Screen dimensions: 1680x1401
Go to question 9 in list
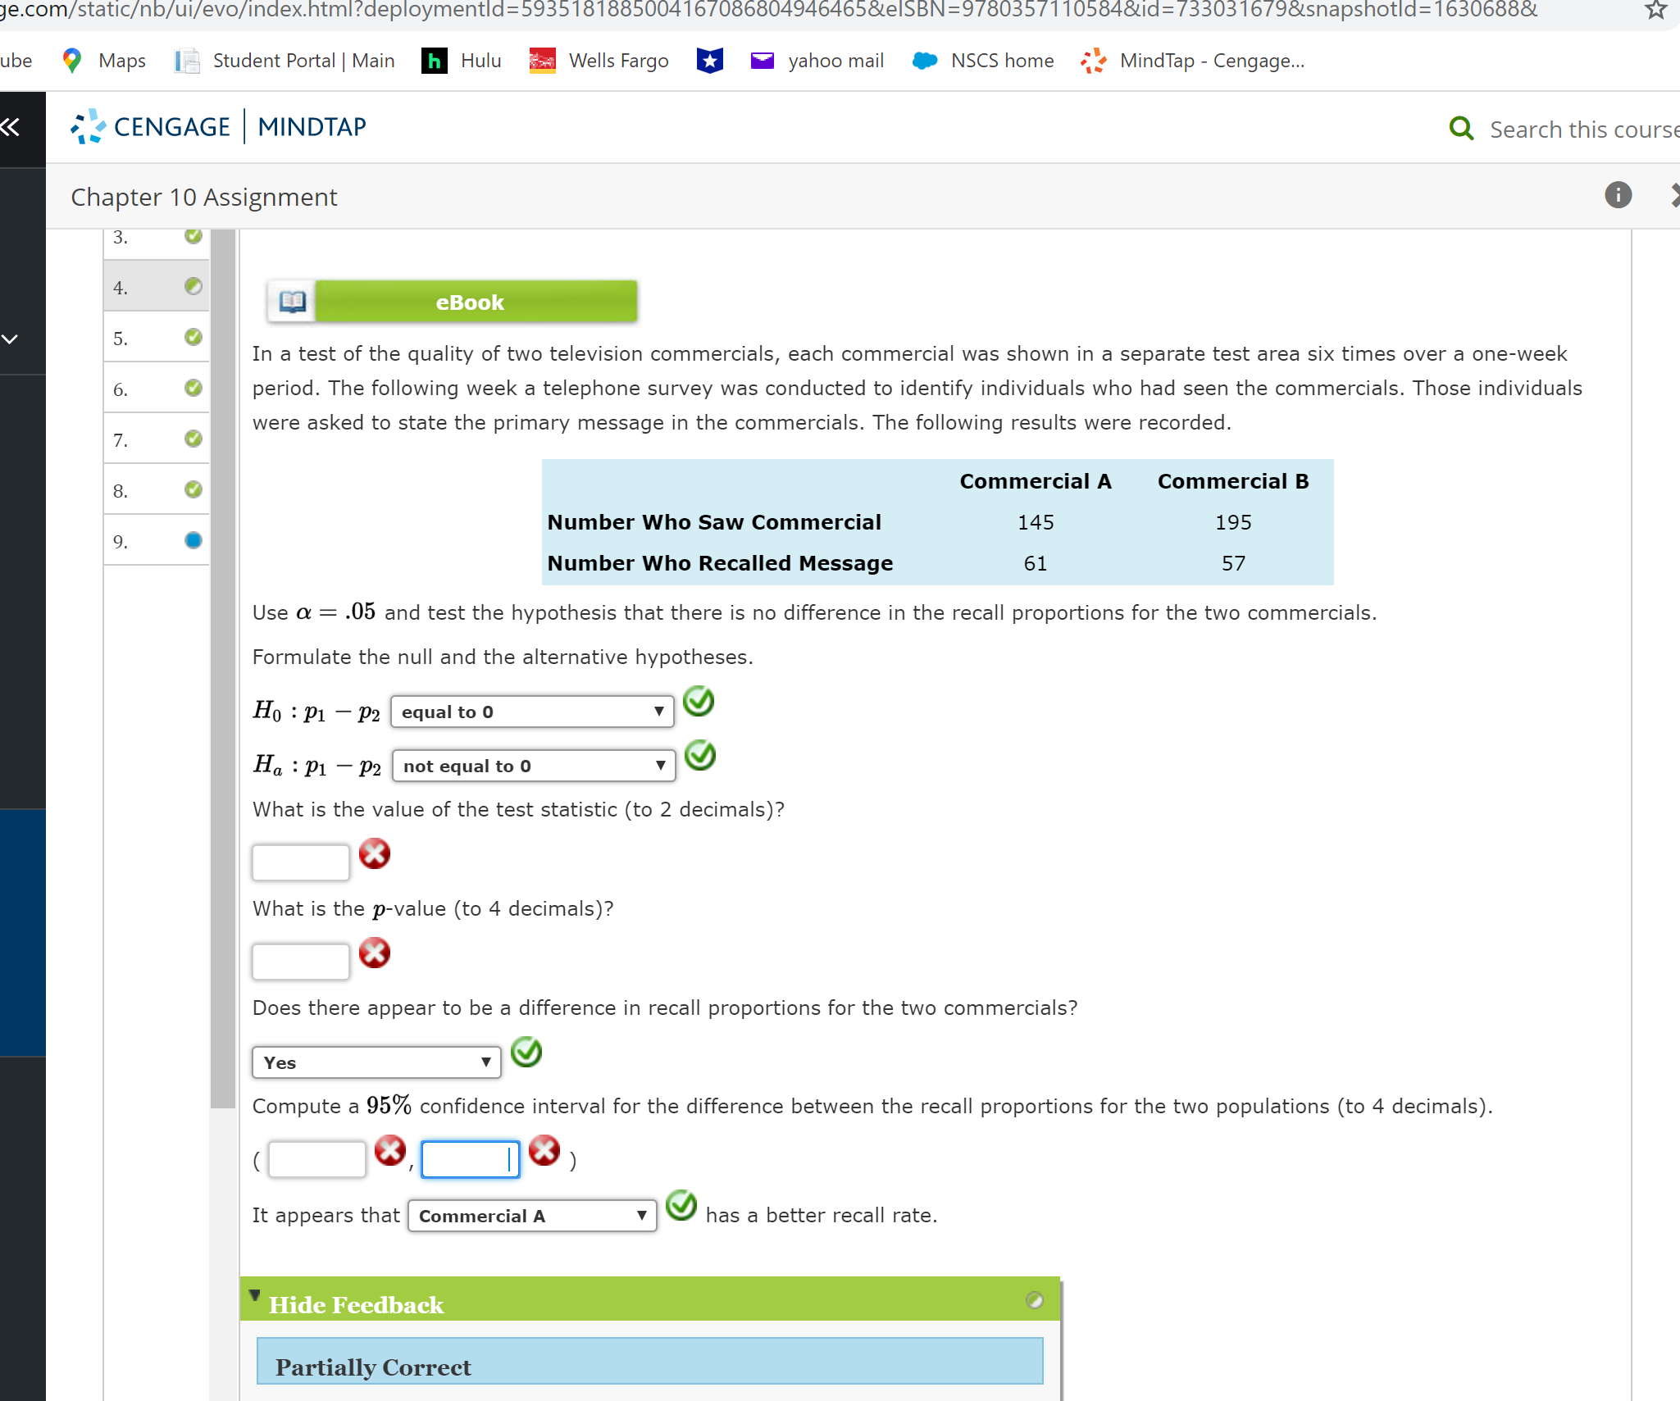[156, 541]
